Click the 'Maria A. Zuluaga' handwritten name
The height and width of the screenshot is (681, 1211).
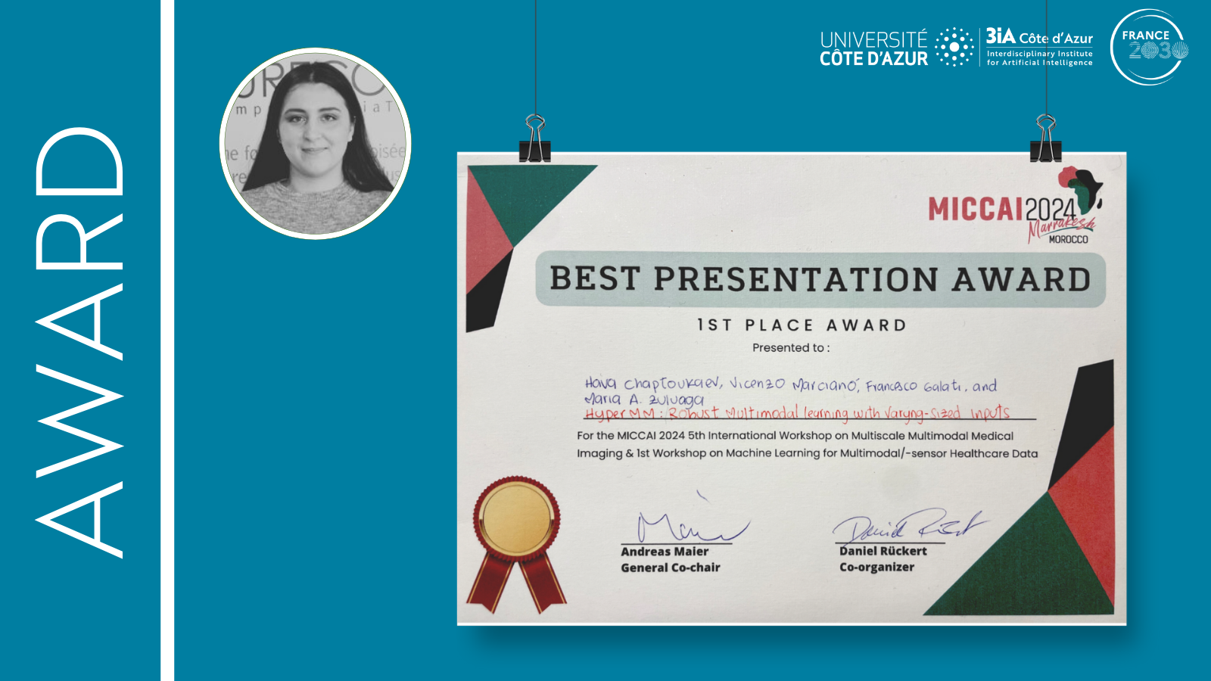point(644,400)
